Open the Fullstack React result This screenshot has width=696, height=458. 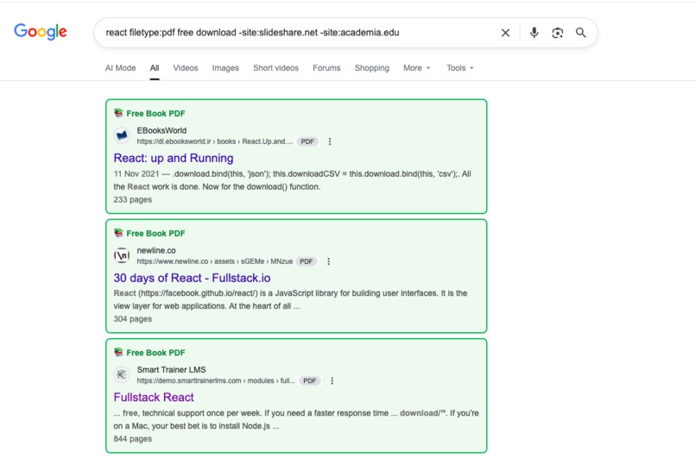[154, 398]
